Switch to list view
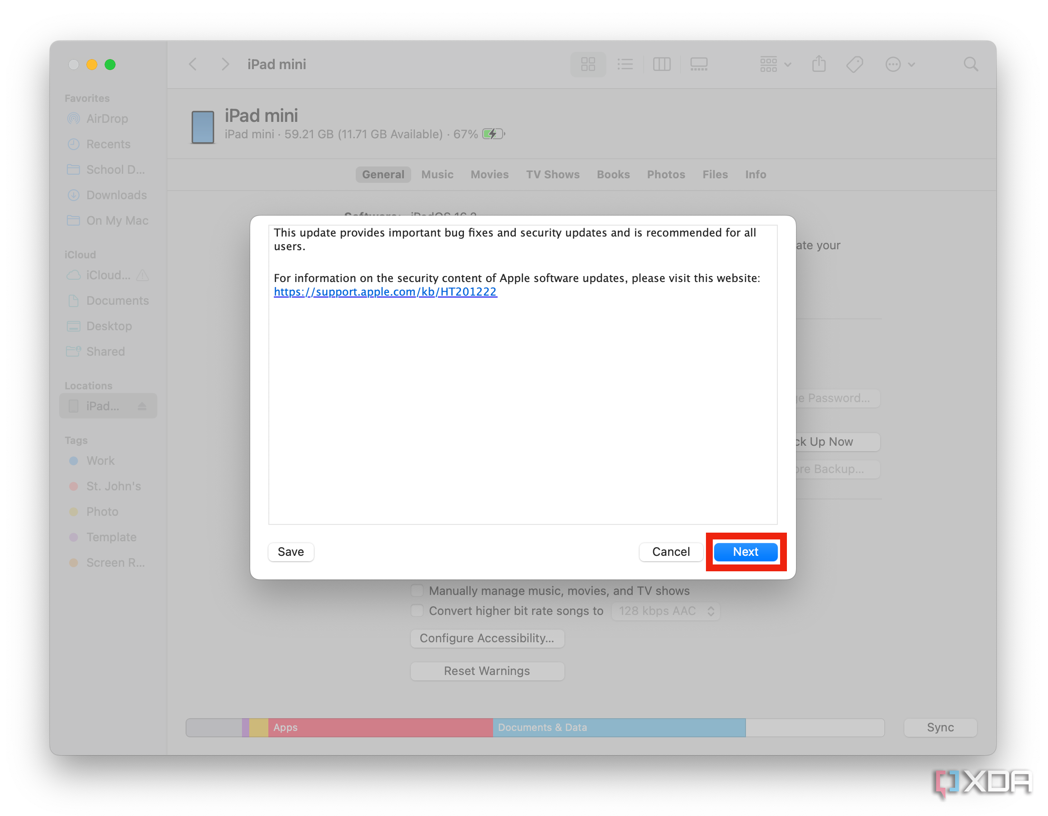The image size is (1048, 816). (x=625, y=64)
